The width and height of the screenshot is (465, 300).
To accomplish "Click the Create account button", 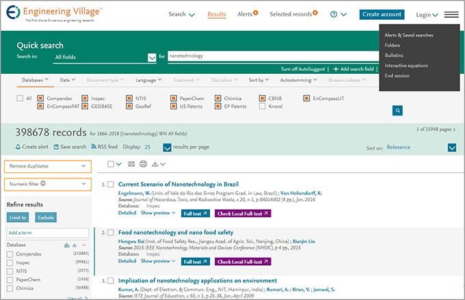I will click(382, 14).
